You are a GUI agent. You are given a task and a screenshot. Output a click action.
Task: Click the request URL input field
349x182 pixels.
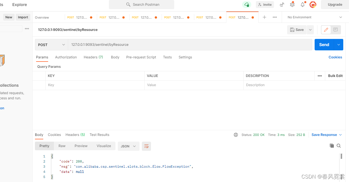(x=190, y=45)
